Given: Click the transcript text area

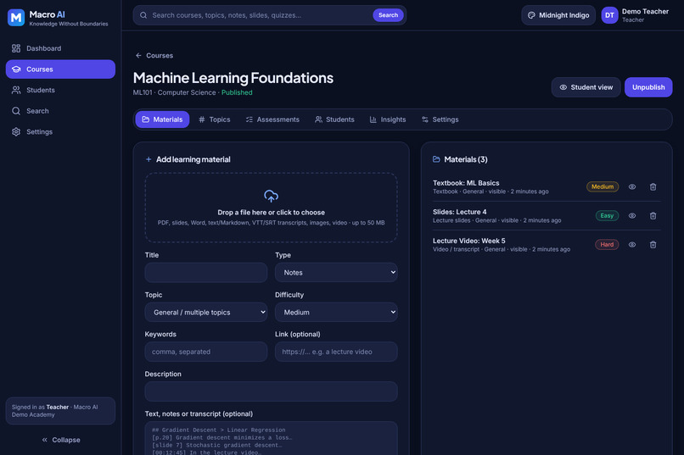Looking at the screenshot, I should [271, 438].
